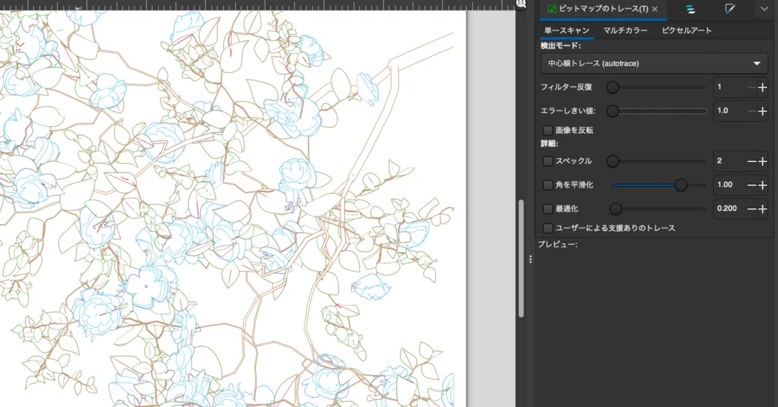
Task: Switch to the 単一スキャン tab
Action: 566,30
